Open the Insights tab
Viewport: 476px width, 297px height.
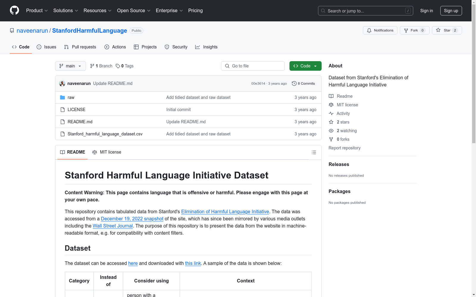(206, 47)
